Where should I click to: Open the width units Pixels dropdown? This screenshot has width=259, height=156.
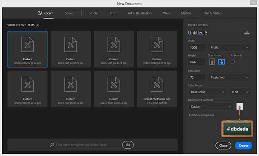(x=229, y=47)
